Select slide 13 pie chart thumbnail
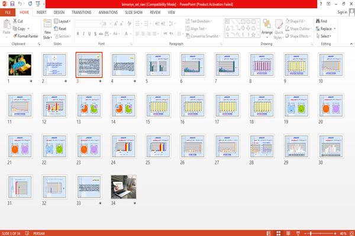This screenshot has height=236, width=355. 89,106
